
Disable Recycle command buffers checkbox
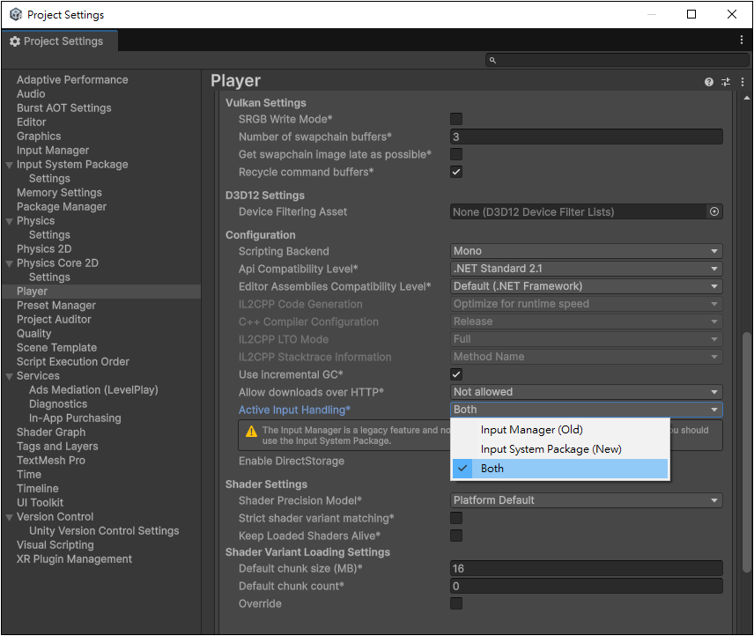coord(456,172)
